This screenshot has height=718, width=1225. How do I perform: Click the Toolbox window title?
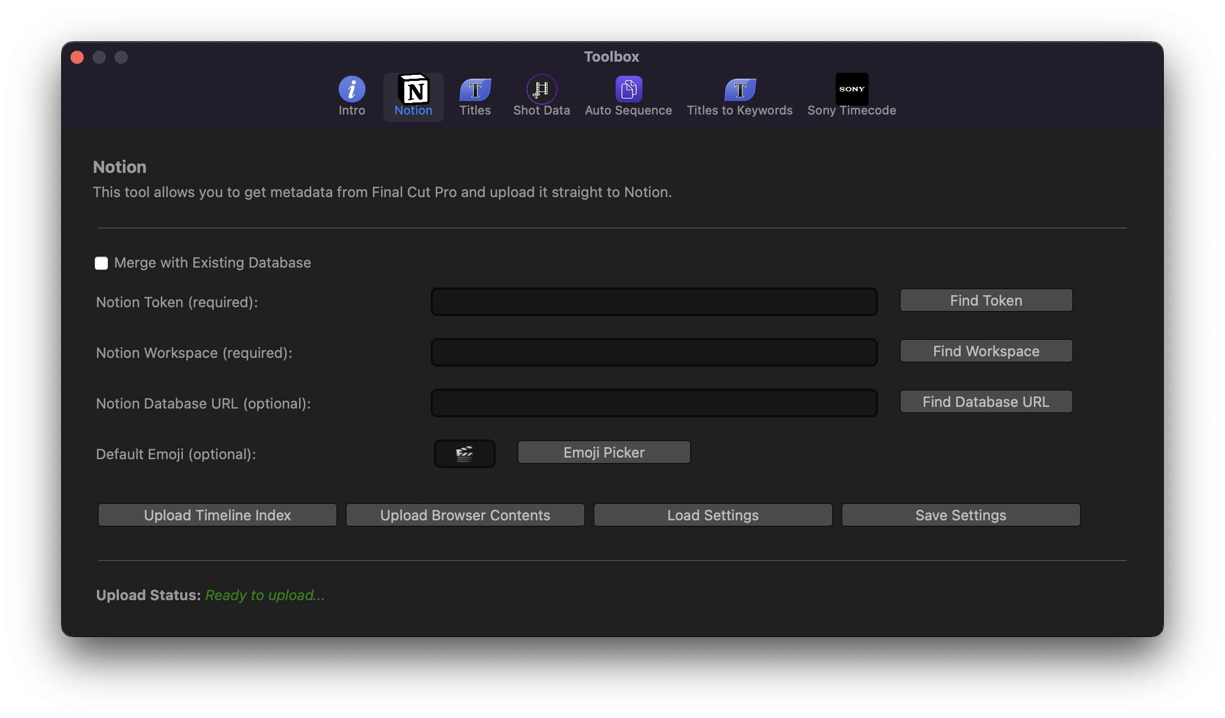pyautogui.click(x=611, y=57)
